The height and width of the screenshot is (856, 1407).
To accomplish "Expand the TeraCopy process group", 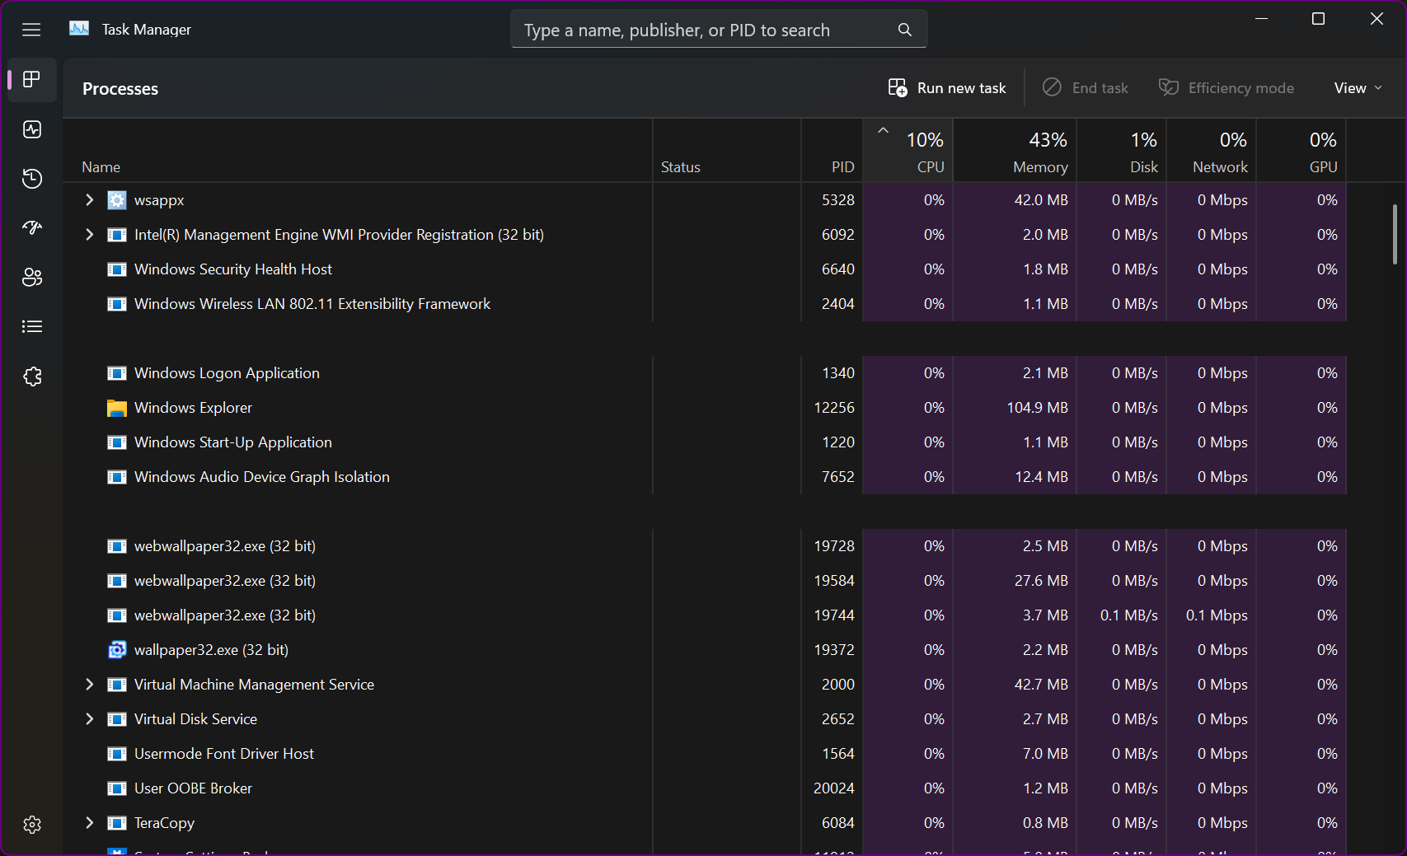I will (x=89, y=822).
